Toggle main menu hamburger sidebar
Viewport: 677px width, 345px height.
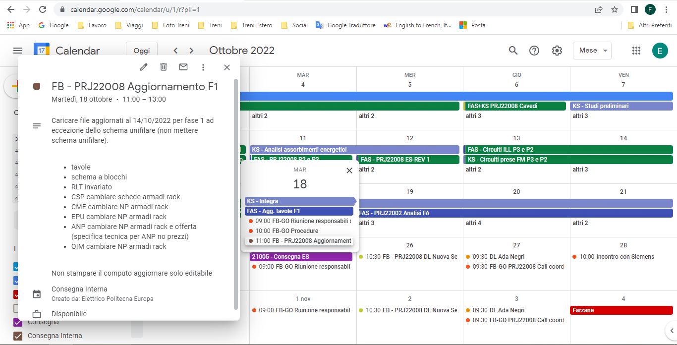(18, 51)
